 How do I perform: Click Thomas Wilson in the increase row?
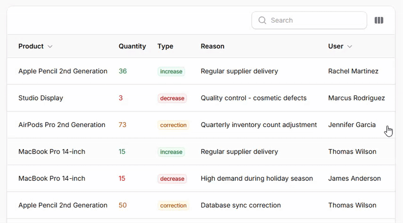[x=352, y=152]
